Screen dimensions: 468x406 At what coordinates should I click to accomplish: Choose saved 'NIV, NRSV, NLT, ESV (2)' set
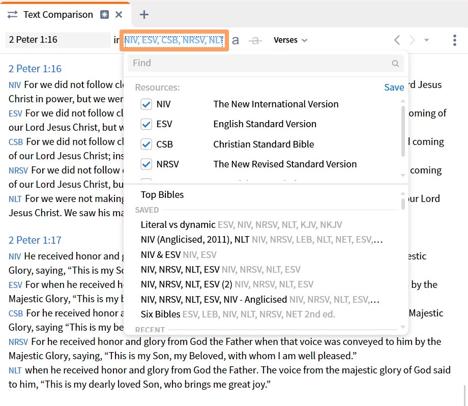click(227, 284)
